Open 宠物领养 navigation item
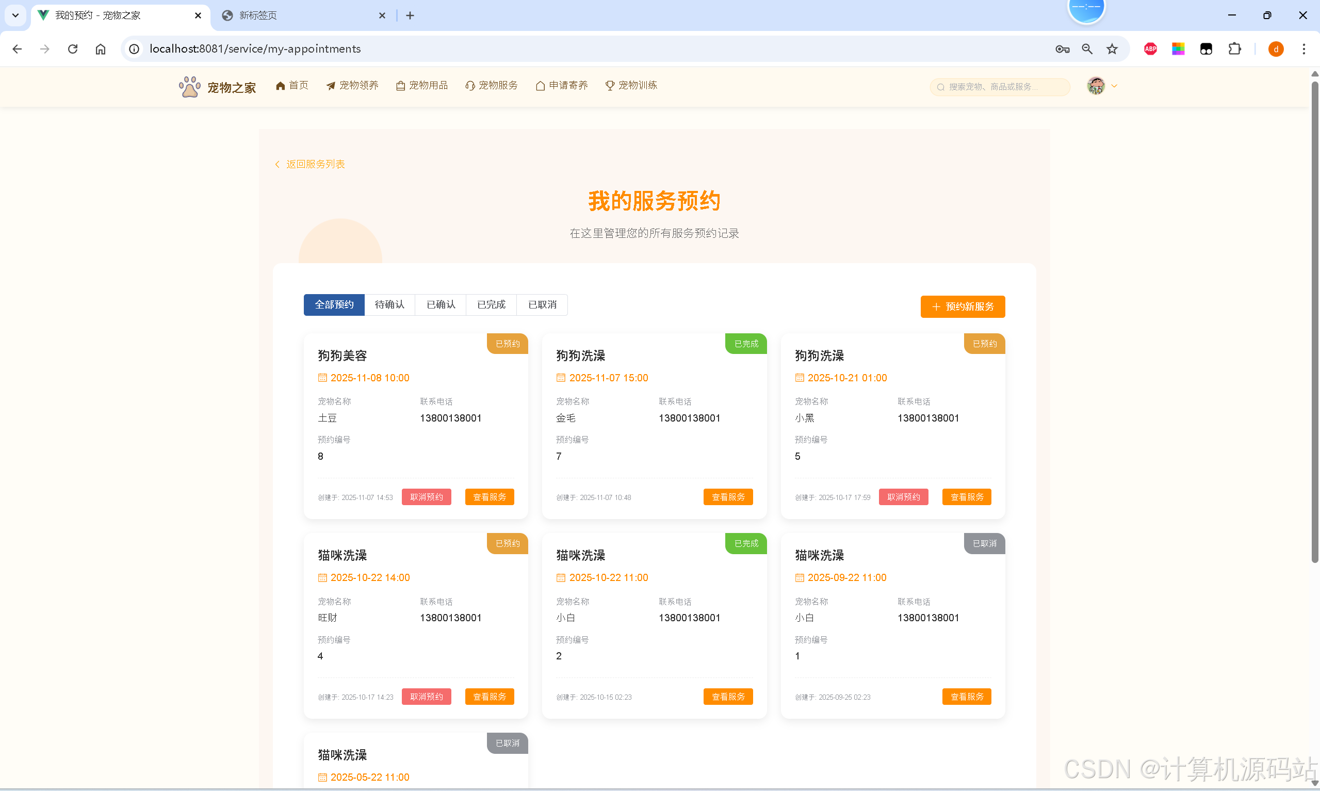1320x791 pixels. pyautogui.click(x=352, y=85)
